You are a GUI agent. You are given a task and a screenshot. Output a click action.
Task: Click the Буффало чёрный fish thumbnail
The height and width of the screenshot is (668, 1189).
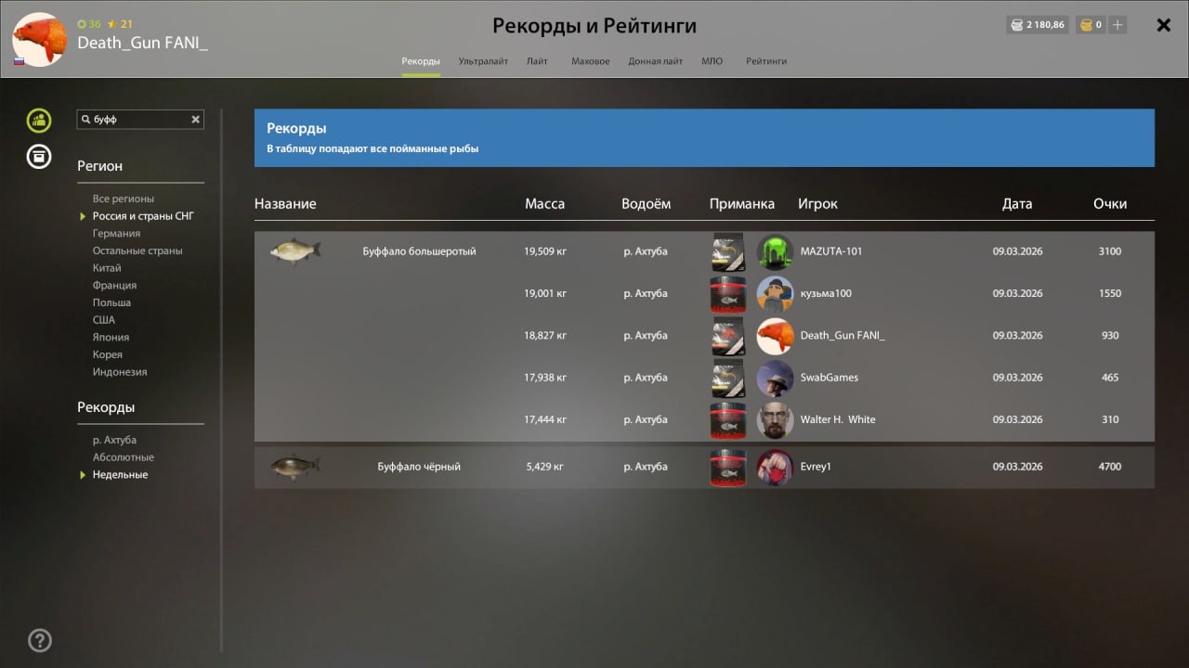coord(295,467)
